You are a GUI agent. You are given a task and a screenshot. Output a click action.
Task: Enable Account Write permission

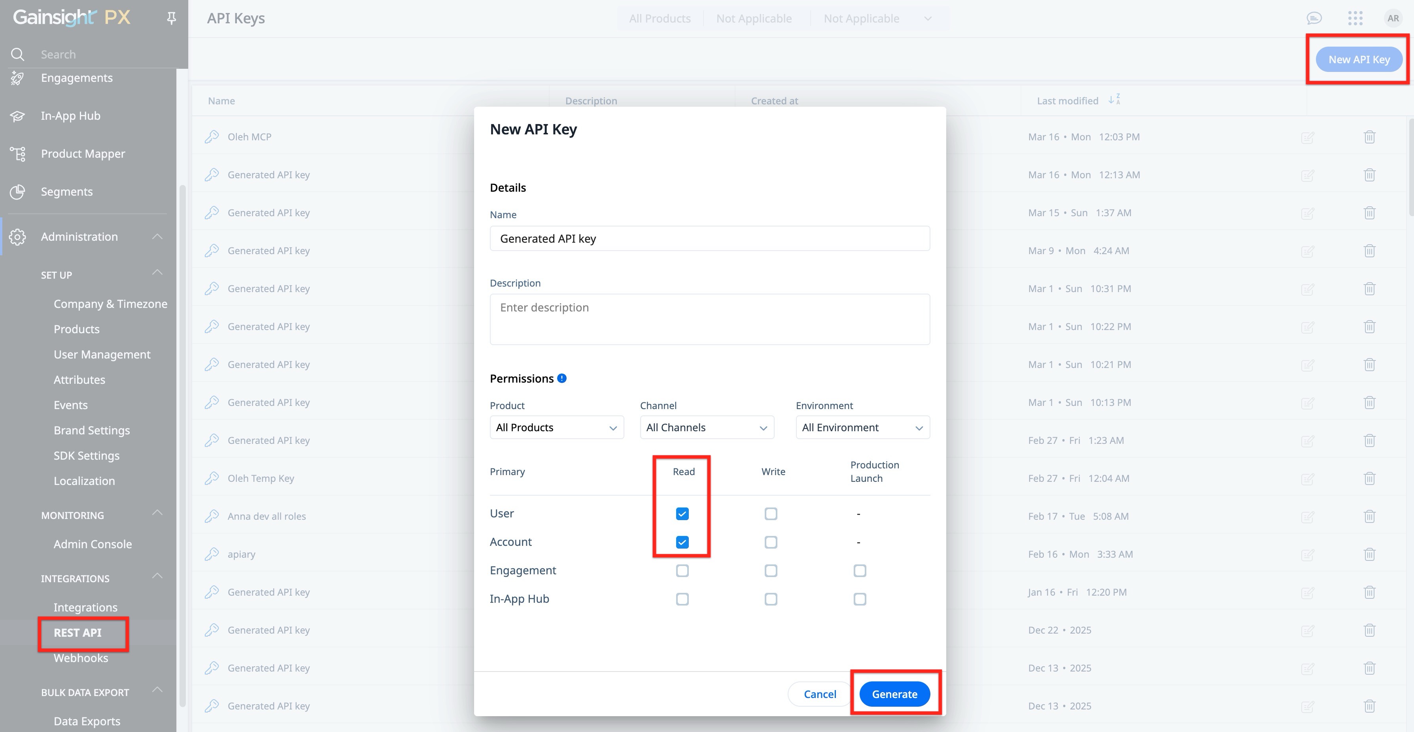[x=771, y=542]
